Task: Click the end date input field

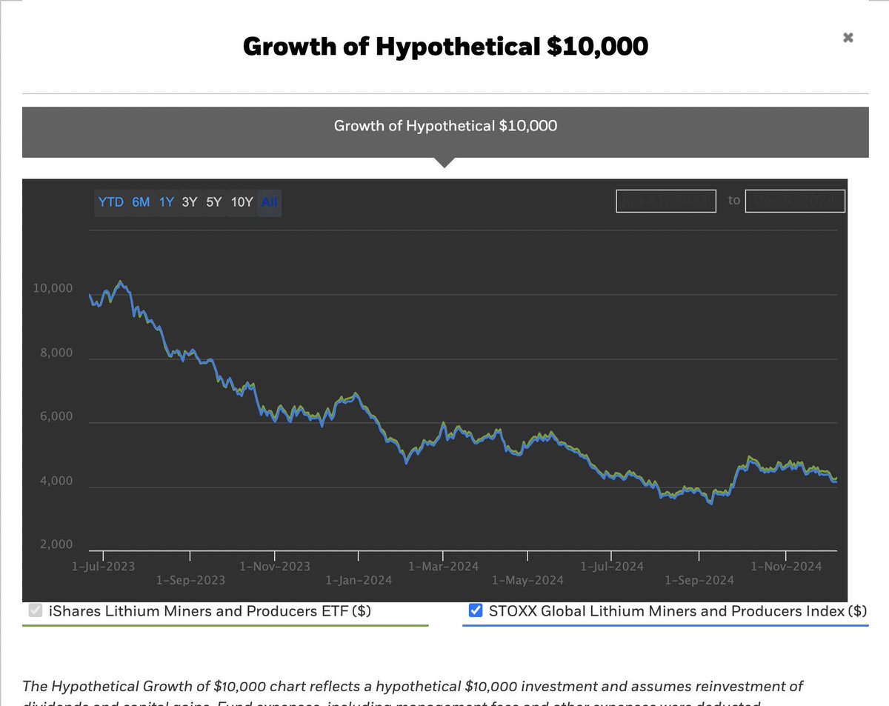Action: (795, 201)
